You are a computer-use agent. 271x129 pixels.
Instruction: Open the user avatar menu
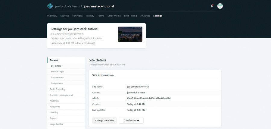[220, 6]
